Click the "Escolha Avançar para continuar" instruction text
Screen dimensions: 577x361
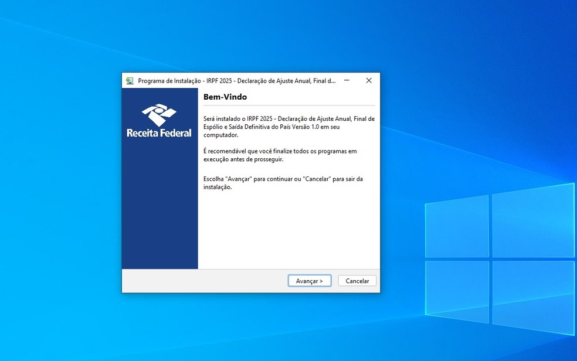click(x=283, y=183)
